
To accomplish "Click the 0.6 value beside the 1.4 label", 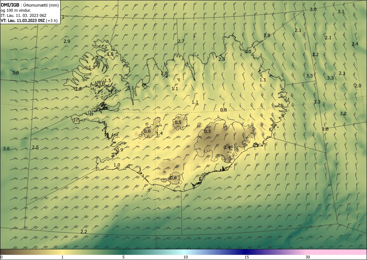I will click(x=147, y=131).
